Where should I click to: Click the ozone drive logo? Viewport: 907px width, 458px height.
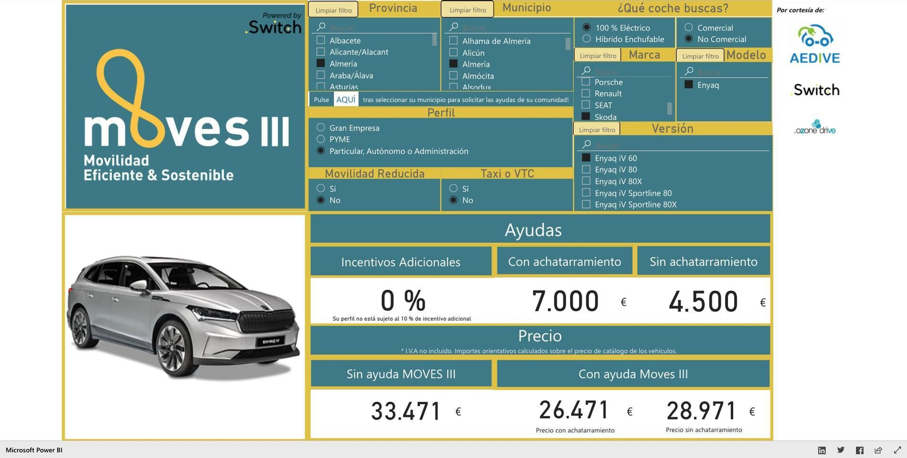tap(815, 128)
